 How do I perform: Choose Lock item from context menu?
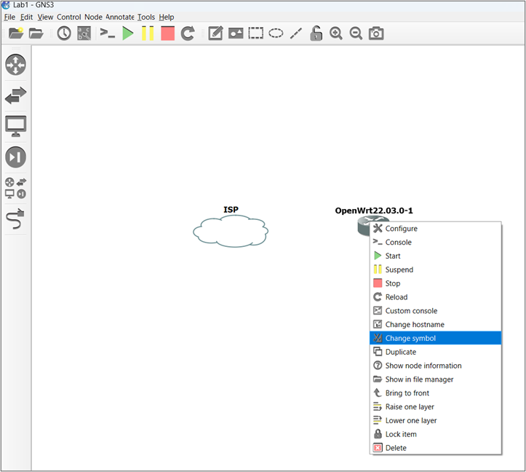coord(436,434)
